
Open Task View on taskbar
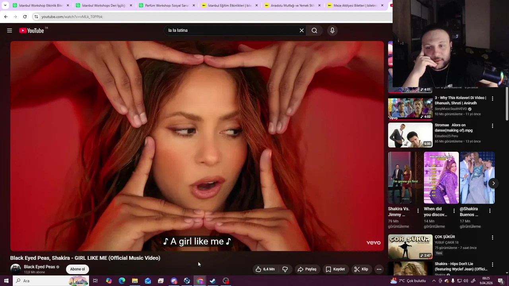click(x=95, y=281)
